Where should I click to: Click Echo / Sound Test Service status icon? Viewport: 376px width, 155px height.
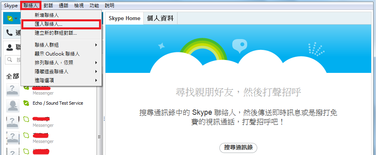coord(26,103)
